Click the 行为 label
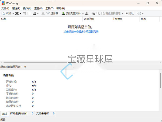This screenshot has width=162, height=122. point(9,86)
